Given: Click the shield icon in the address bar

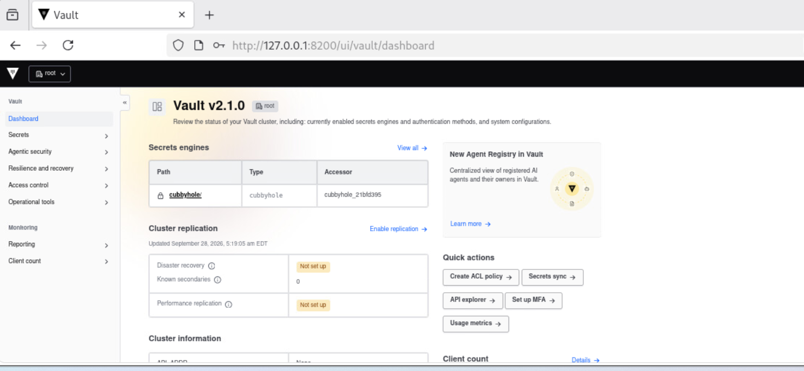Looking at the screenshot, I should [178, 45].
